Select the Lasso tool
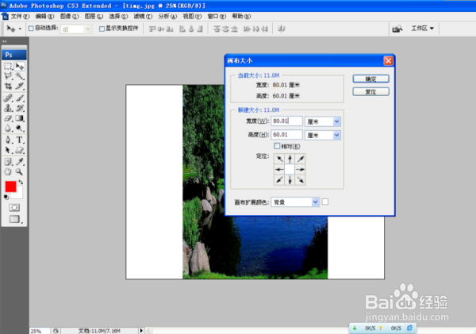476x334 pixels. point(8,76)
